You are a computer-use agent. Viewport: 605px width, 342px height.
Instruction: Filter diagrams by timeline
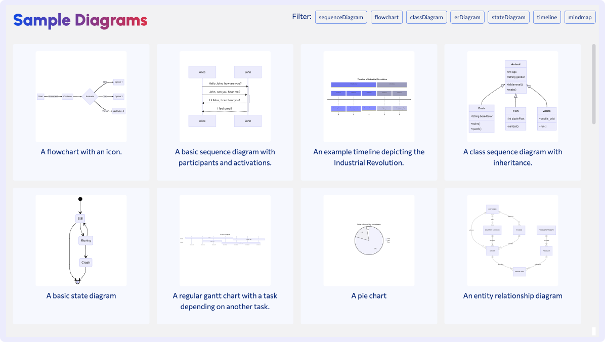click(x=547, y=17)
